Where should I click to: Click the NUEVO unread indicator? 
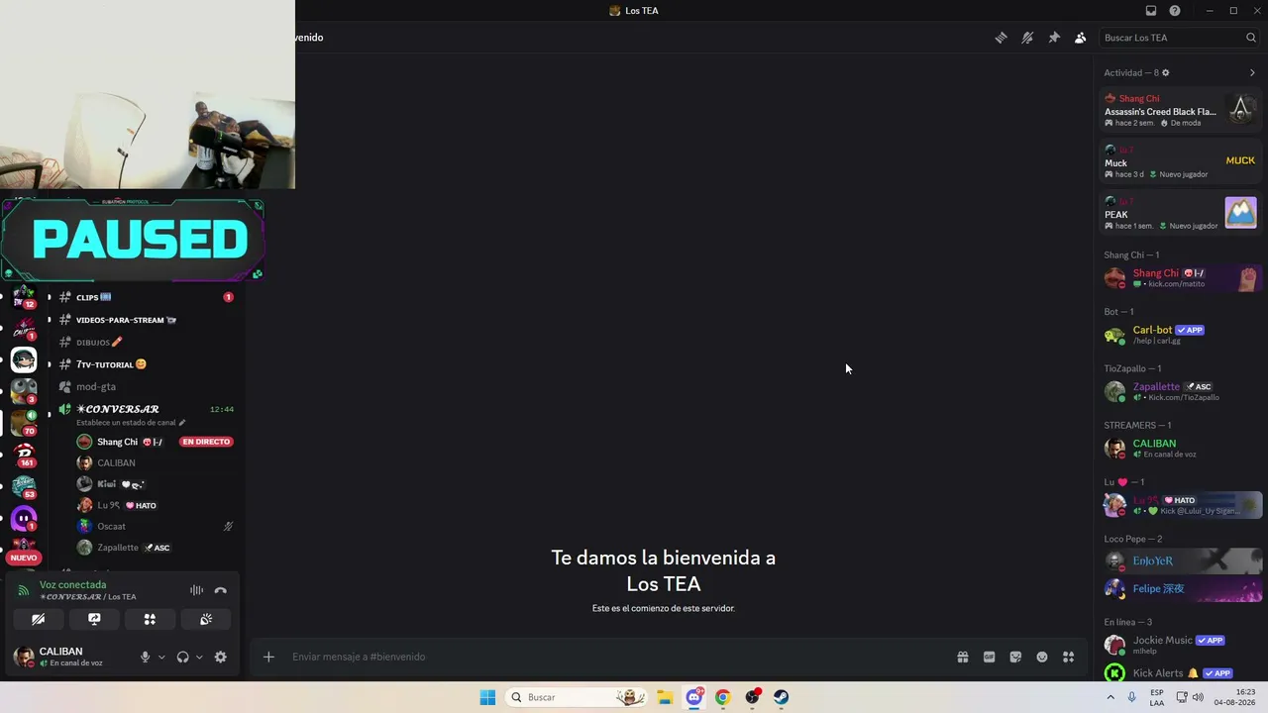[x=23, y=558]
